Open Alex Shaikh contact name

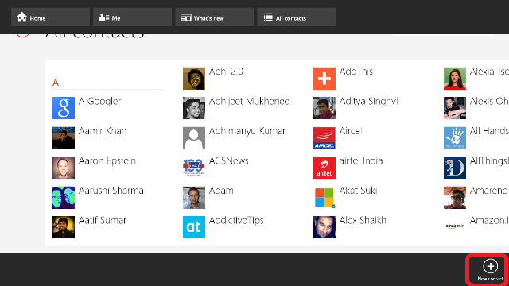(x=363, y=221)
